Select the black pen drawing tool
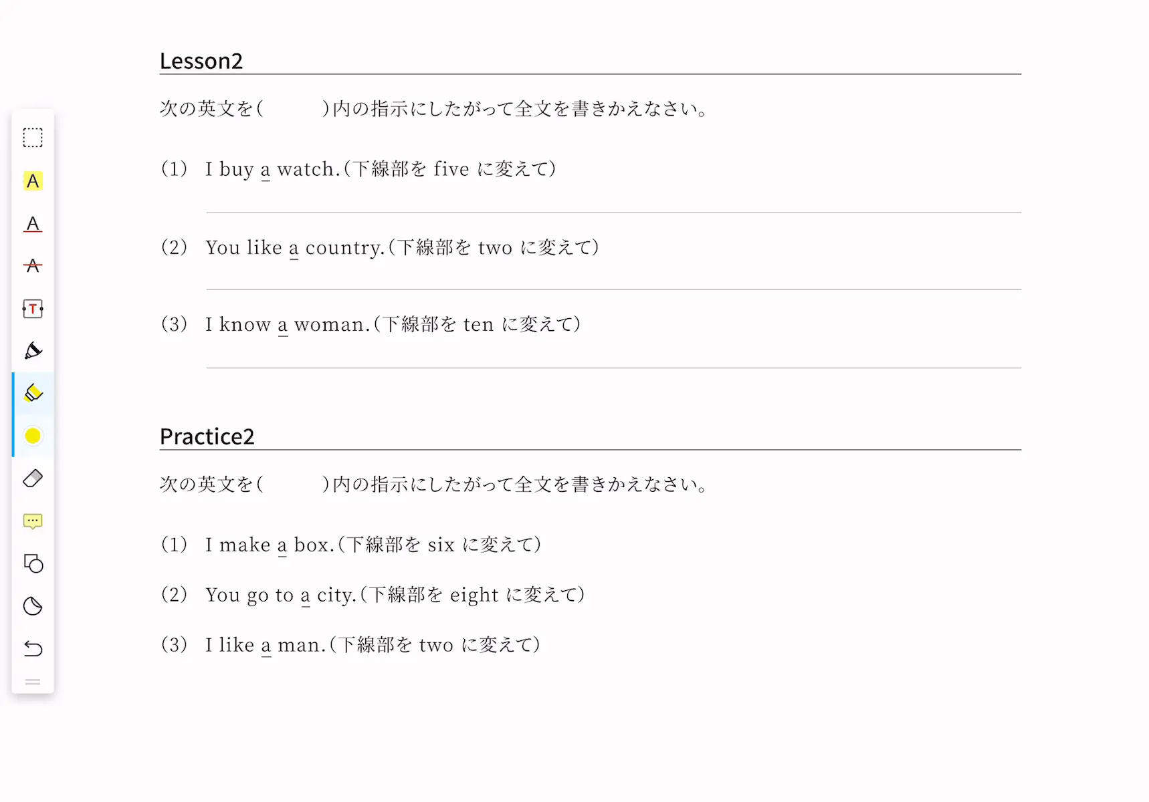 click(33, 351)
